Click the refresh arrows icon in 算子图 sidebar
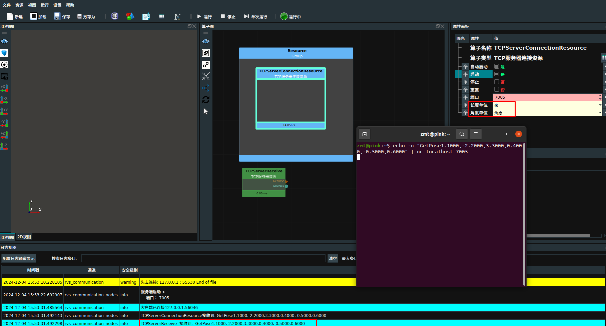The width and height of the screenshot is (606, 326). [206, 100]
